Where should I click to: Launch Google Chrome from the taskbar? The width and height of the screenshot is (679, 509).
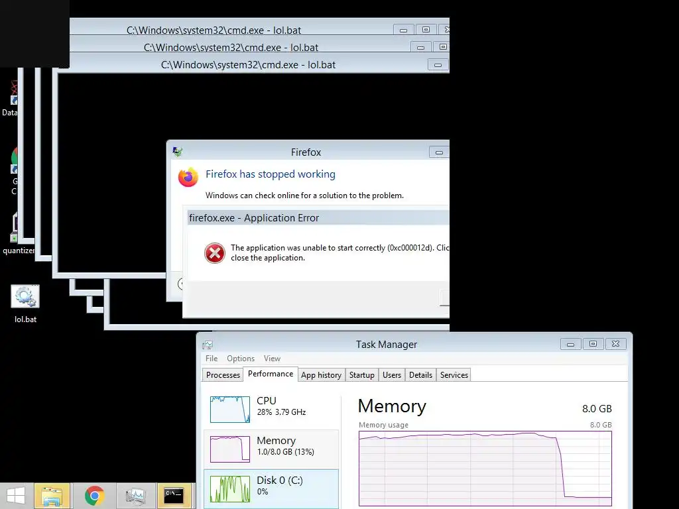pyautogui.click(x=94, y=496)
